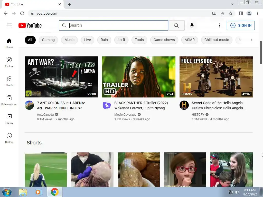263x197 pixels.
Task: Open Subscriptions in the sidebar
Action: (x=9, y=100)
